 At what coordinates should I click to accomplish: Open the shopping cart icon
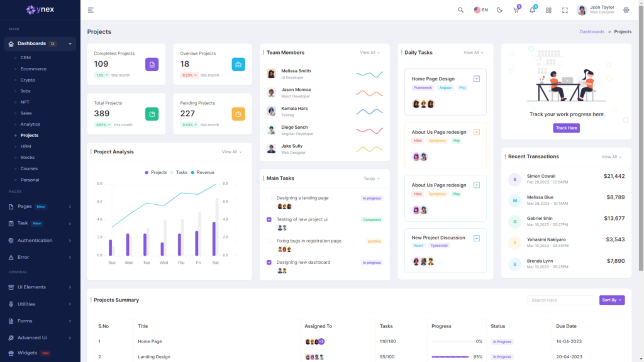pyautogui.click(x=516, y=10)
